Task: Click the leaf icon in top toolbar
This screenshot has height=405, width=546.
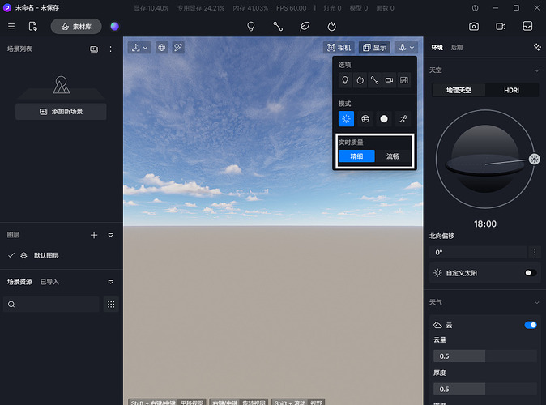Action: click(305, 26)
